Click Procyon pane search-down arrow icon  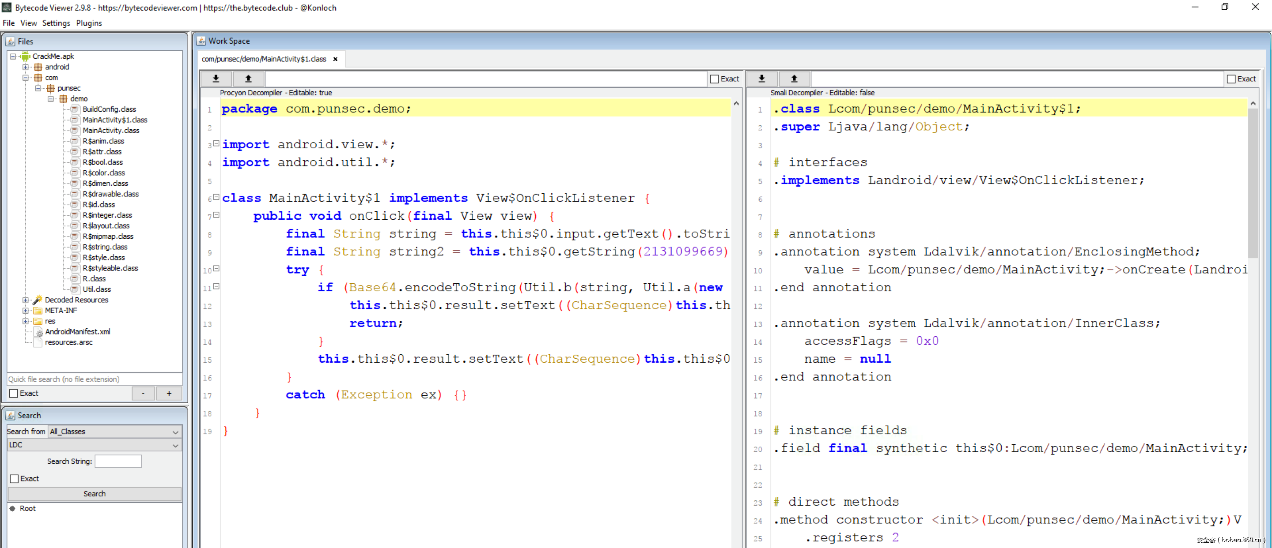pos(216,79)
